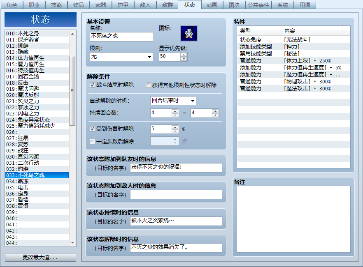Select state 024:免疫异常状态 in list

pos(37,120)
